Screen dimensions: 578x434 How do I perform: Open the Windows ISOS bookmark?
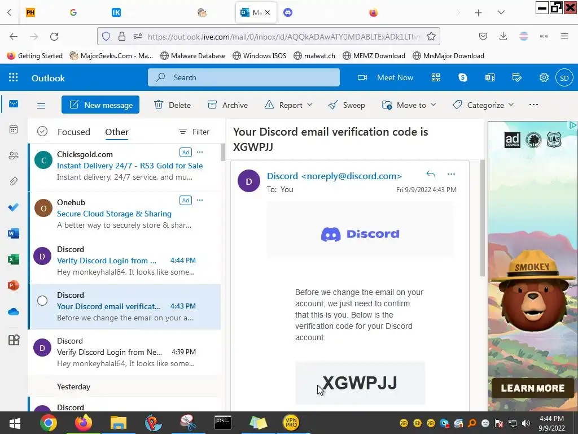(x=260, y=56)
